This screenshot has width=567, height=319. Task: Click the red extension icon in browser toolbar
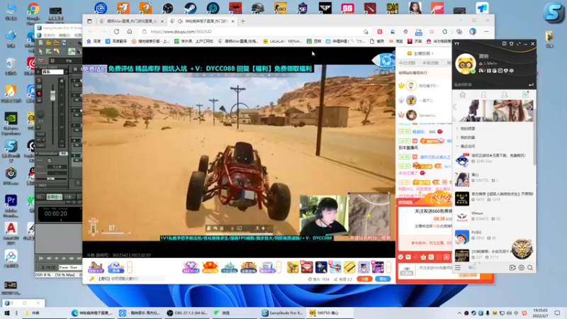(x=380, y=31)
